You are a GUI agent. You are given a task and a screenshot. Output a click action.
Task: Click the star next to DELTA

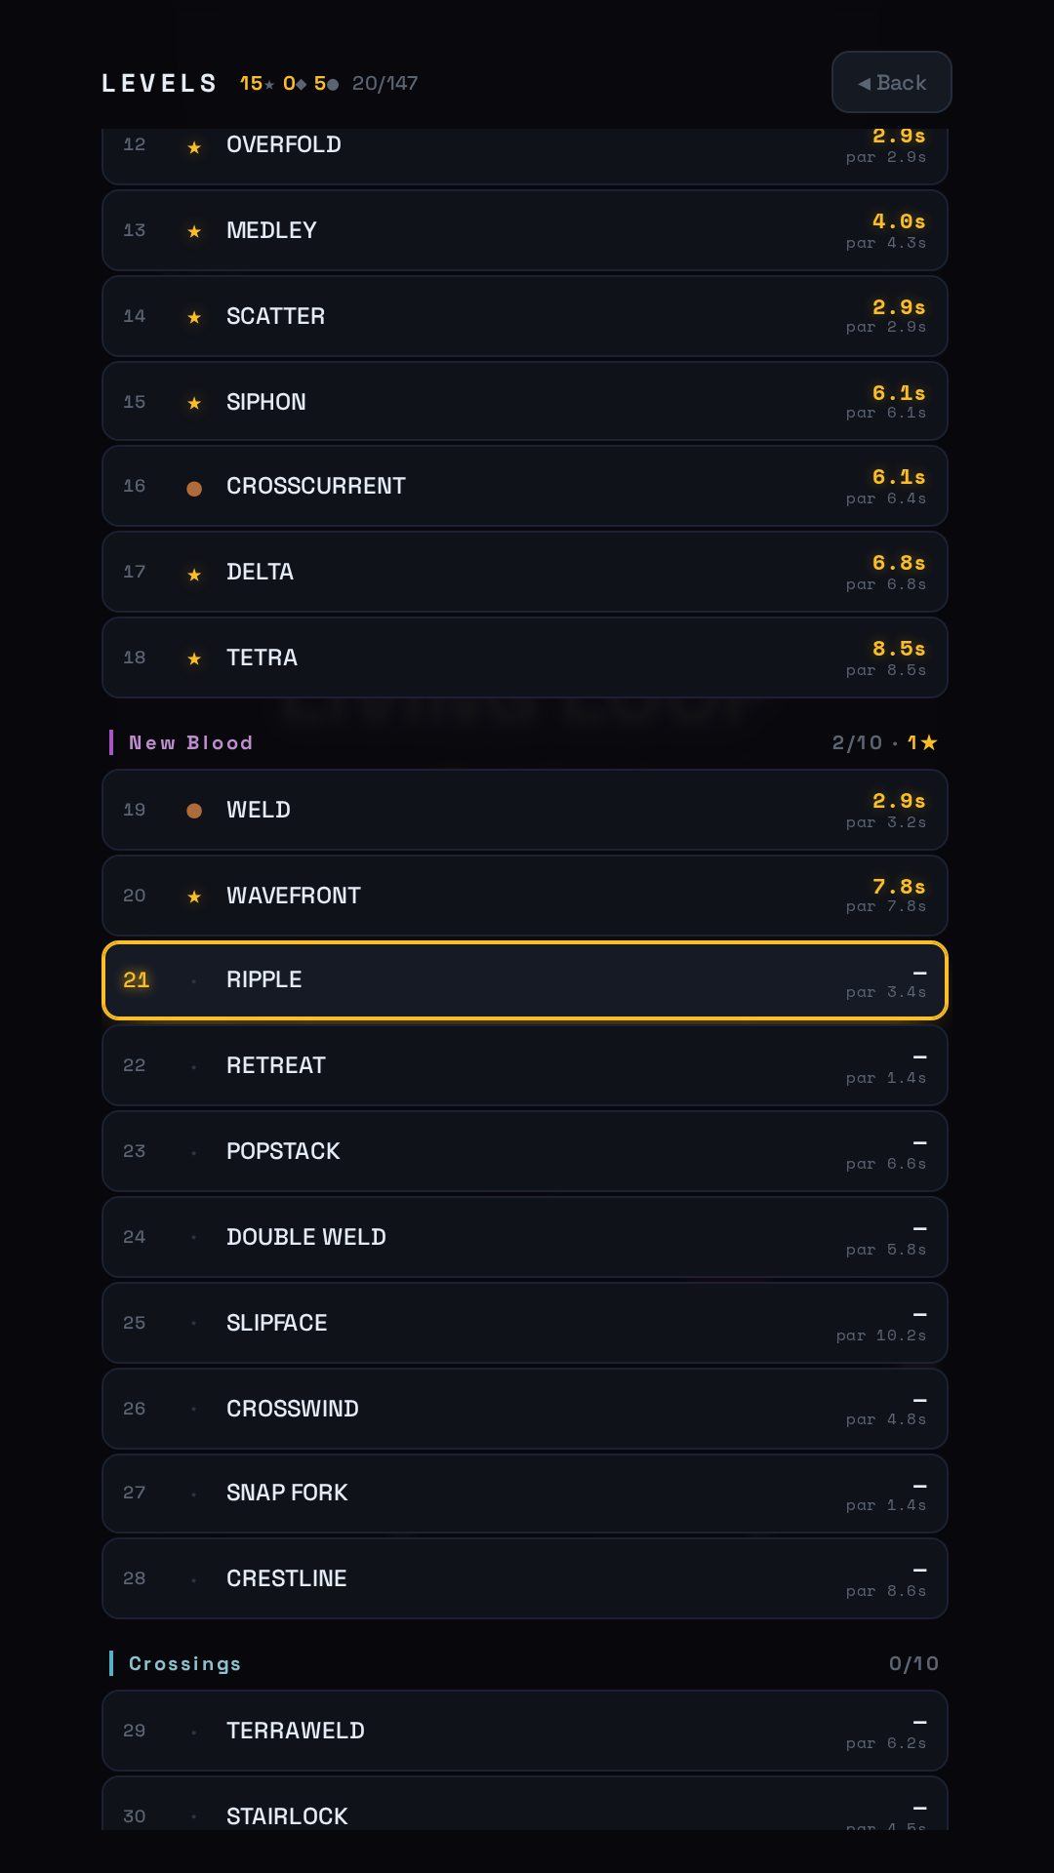(x=194, y=575)
